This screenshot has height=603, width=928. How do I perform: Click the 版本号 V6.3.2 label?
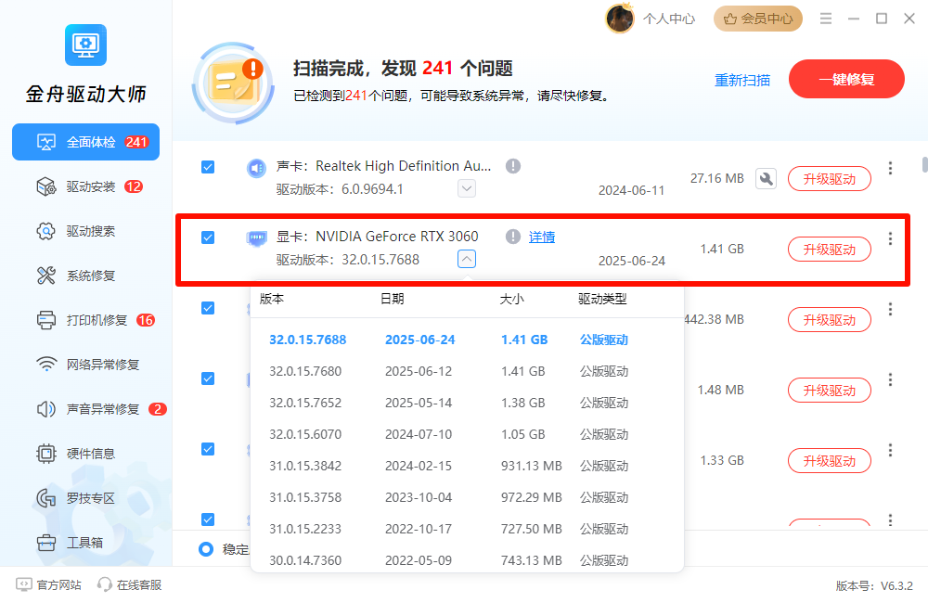(x=874, y=586)
